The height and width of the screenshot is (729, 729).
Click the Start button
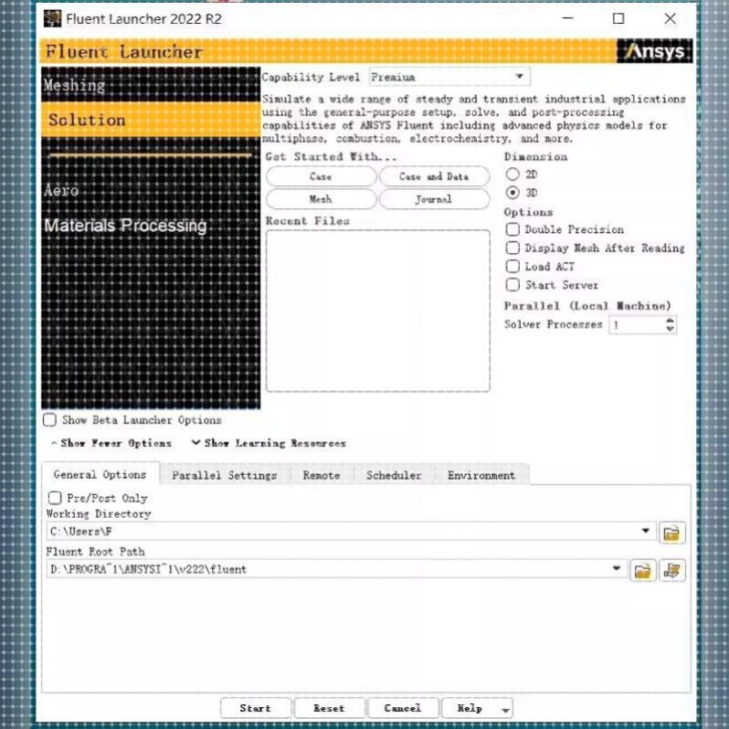tap(256, 708)
